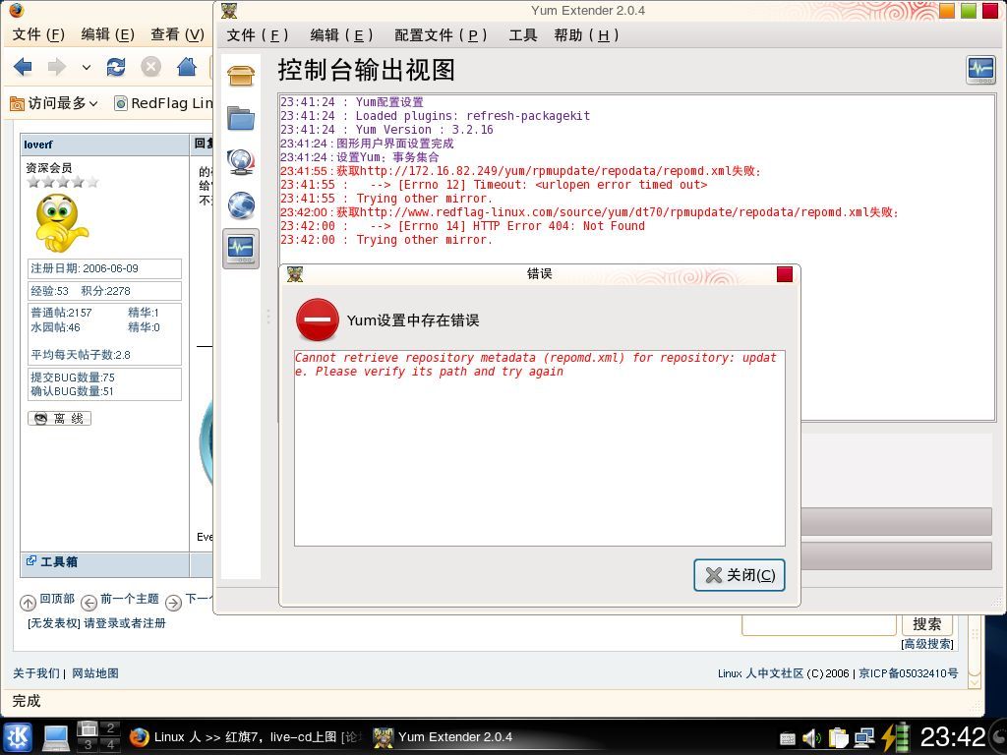Open the network monitor tray icon
The height and width of the screenshot is (755, 1007).
click(864, 738)
